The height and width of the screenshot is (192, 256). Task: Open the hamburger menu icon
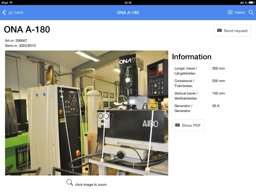point(230,12)
